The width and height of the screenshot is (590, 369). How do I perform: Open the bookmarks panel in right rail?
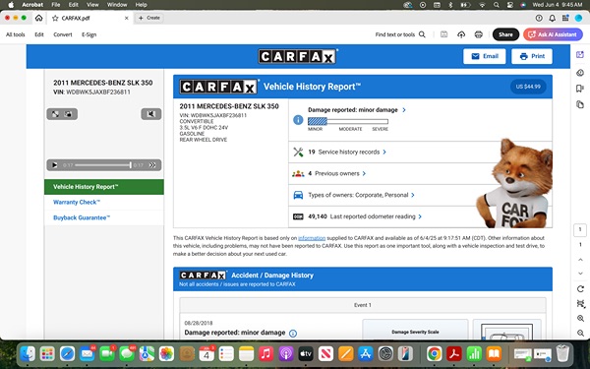pos(580,89)
